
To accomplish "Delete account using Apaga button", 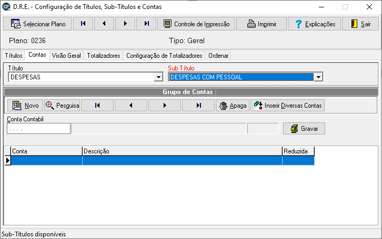I will point(233,105).
